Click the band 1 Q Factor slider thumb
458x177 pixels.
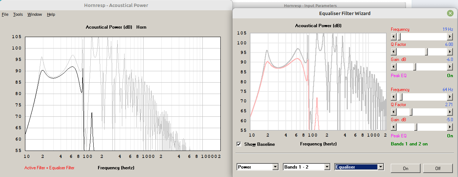426,52
